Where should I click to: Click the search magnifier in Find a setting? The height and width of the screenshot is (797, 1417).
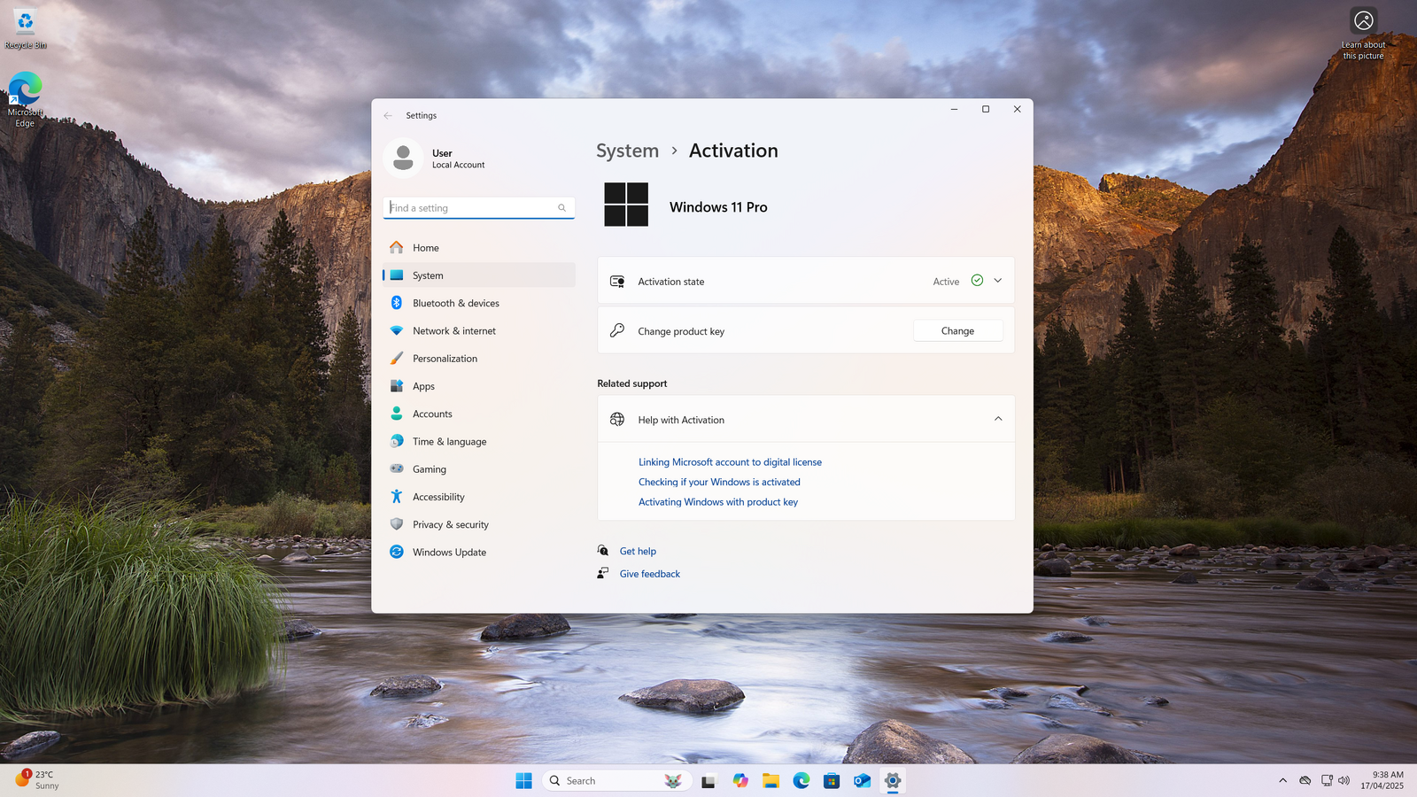[x=561, y=208]
